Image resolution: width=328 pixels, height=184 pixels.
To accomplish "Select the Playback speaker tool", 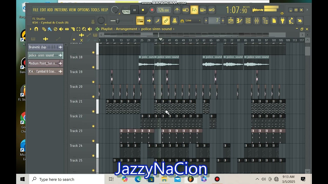I will click(90, 29).
